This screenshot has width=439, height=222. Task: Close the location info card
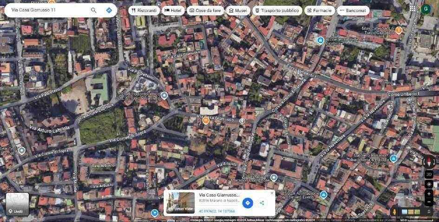pyautogui.click(x=272, y=193)
